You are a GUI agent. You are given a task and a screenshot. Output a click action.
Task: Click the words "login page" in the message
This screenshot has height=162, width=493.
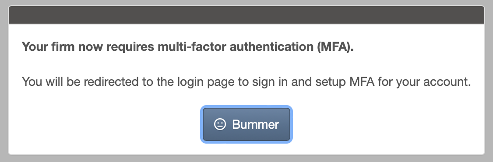point(206,82)
